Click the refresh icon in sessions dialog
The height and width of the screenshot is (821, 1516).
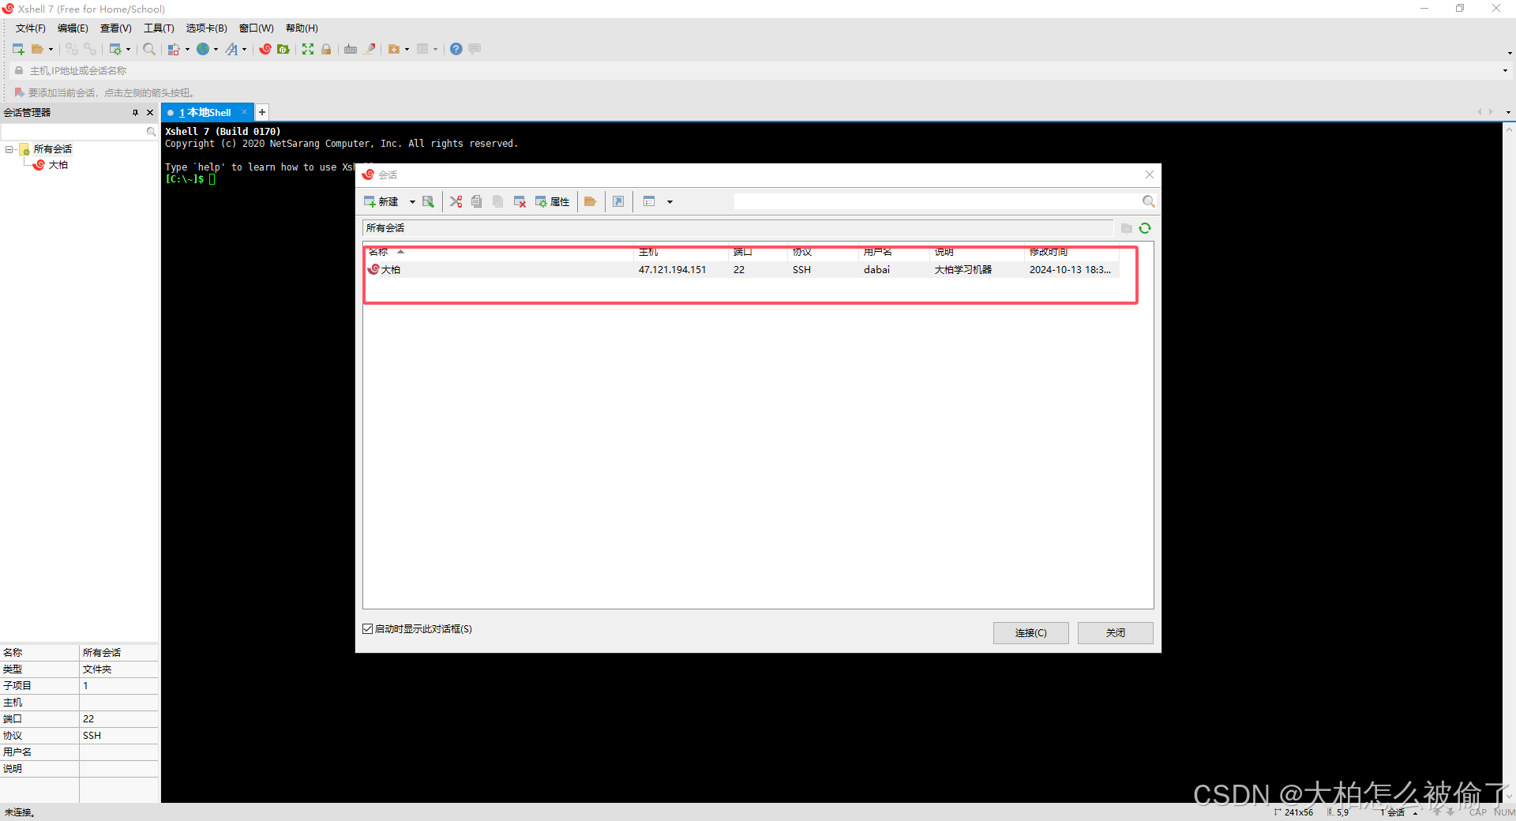click(1145, 228)
